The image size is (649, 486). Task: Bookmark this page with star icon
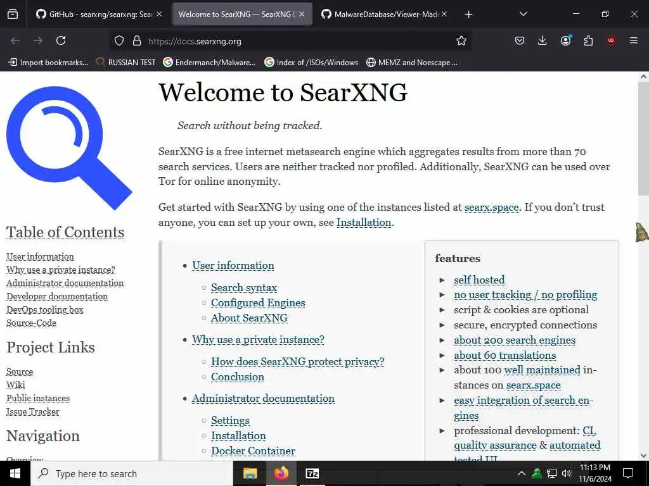[x=461, y=40]
